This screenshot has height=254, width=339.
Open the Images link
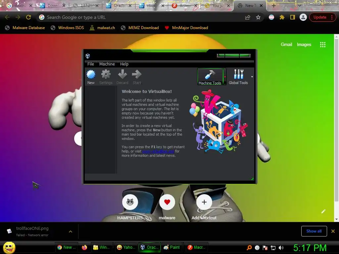click(304, 45)
